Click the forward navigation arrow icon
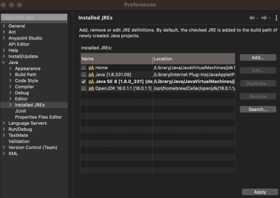The height and width of the screenshot is (198, 280). pos(264,18)
